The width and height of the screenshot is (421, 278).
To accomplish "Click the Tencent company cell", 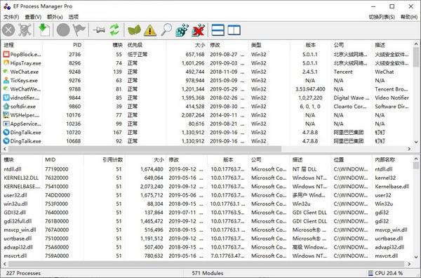I will pos(343,72).
